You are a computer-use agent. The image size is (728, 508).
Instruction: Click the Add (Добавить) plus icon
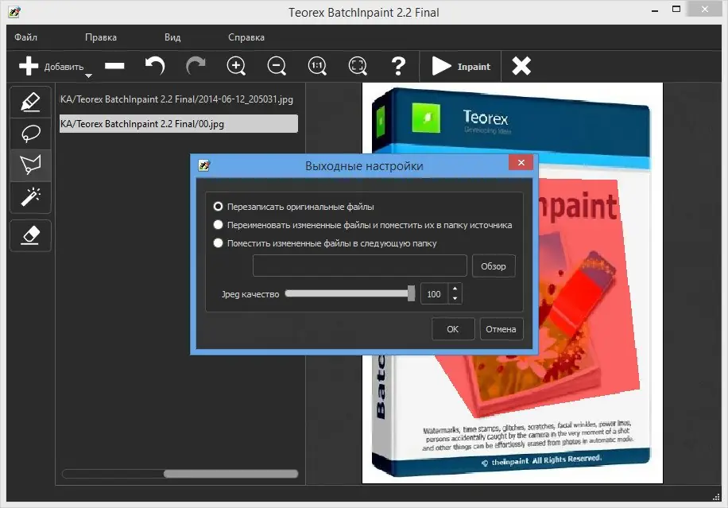pos(29,66)
